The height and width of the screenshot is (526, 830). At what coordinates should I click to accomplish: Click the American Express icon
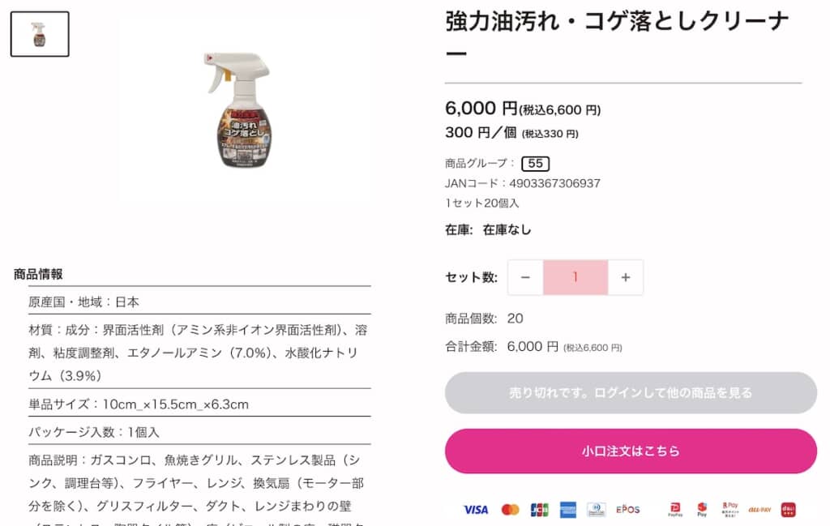pyautogui.click(x=567, y=510)
